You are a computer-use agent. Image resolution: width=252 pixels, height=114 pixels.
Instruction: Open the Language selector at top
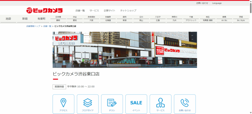[x=217, y=3]
